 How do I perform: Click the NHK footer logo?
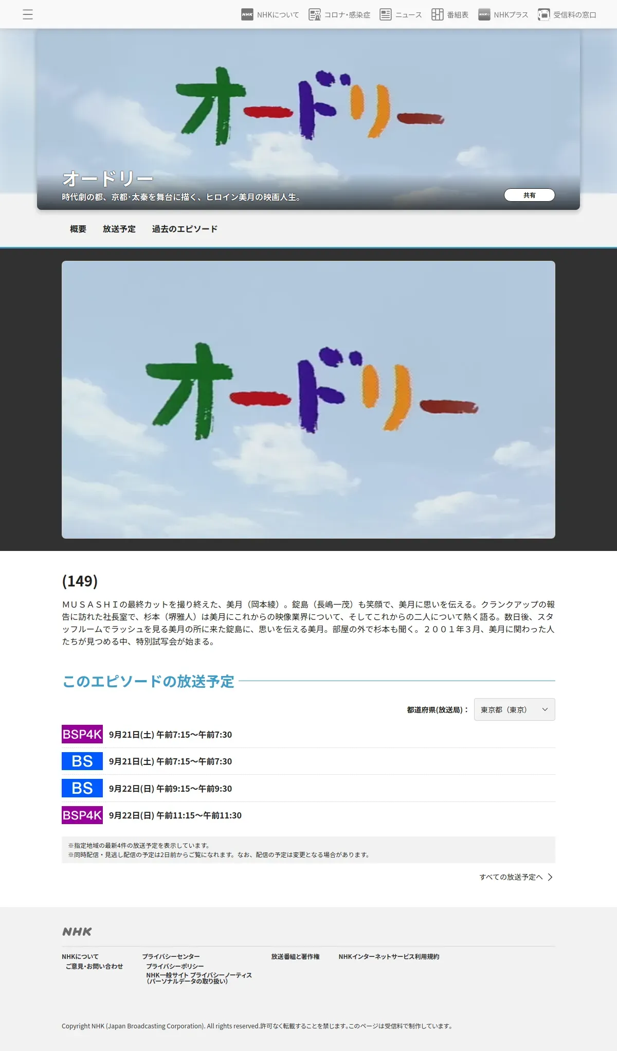click(x=77, y=932)
